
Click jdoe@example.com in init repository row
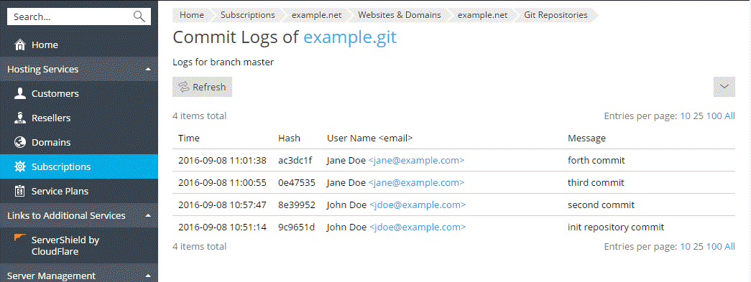click(417, 227)
